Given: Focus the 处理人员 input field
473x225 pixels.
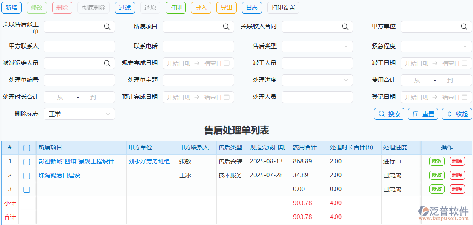Looking at the screenshot, I should (317, 97).
